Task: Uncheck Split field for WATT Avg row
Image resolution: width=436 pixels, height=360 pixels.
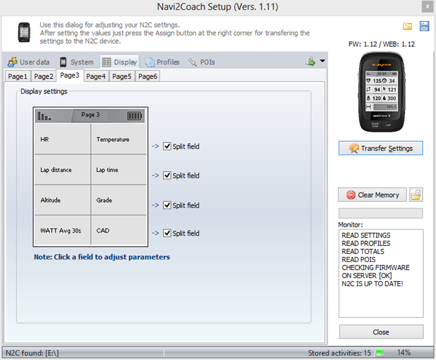Action: pyautogui.click(x=167, y=233)
